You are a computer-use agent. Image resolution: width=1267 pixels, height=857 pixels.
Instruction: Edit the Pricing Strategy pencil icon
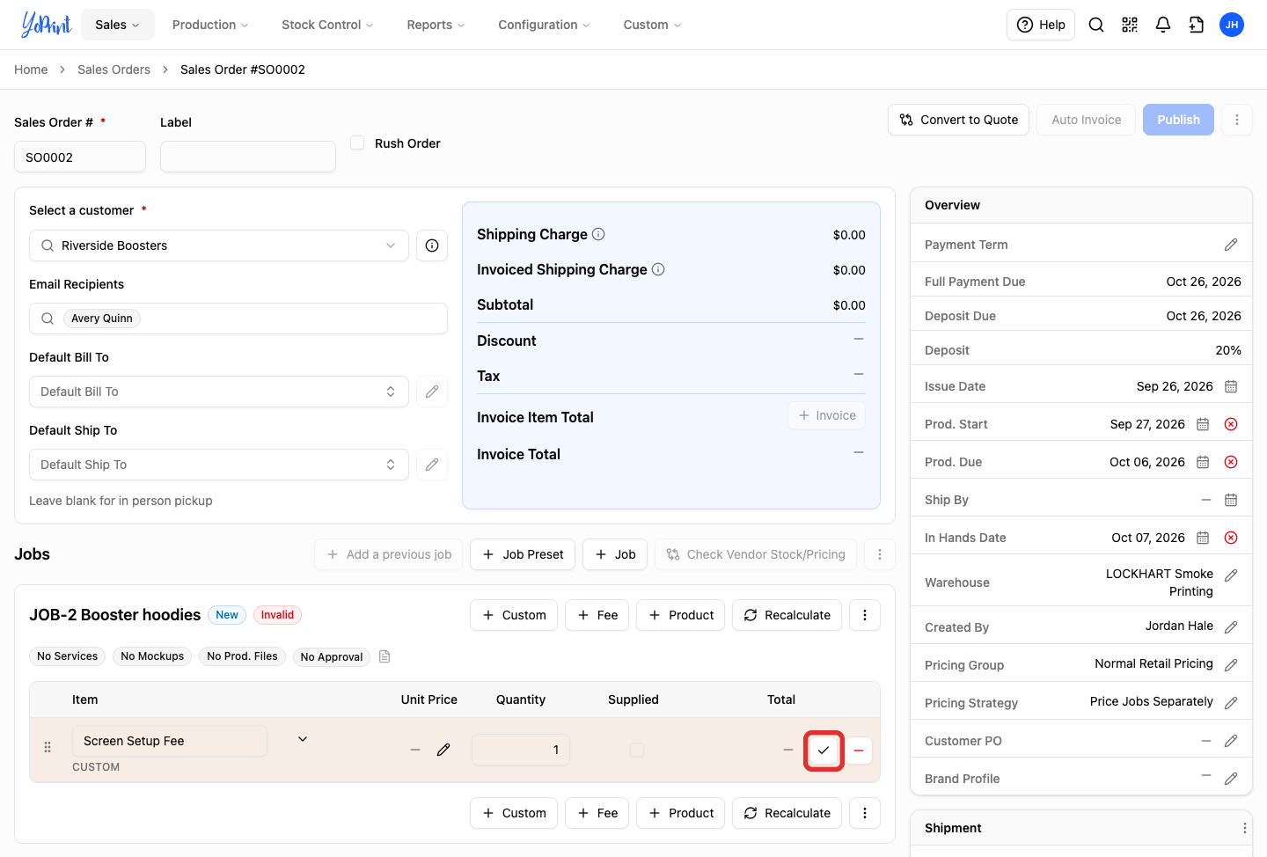tap(1231, 703)
